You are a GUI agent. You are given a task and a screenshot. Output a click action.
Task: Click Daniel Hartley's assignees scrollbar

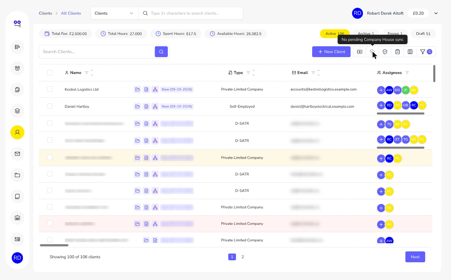400,114
